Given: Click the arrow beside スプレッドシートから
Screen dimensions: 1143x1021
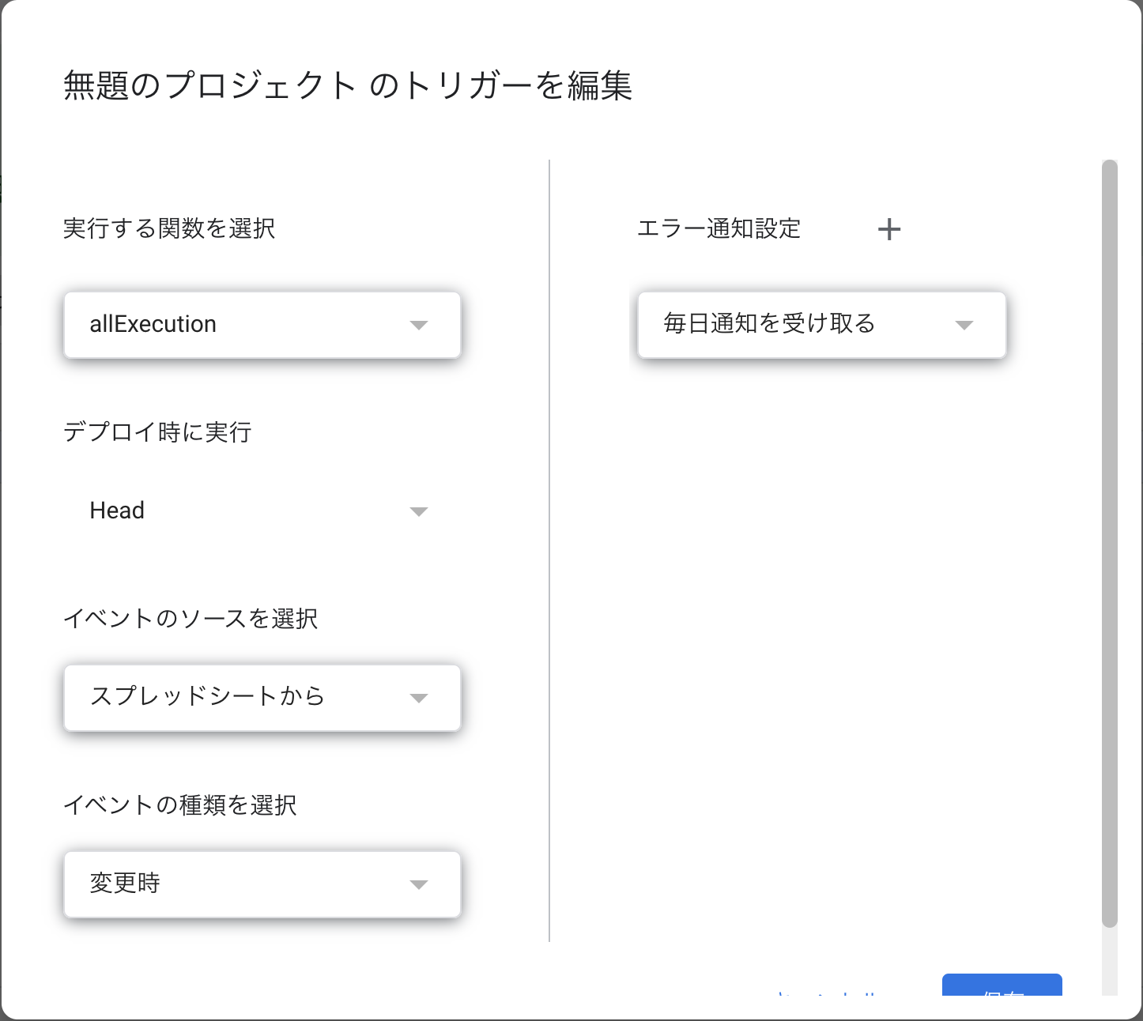Looking at the screenshot, I should tap(419, 698).
